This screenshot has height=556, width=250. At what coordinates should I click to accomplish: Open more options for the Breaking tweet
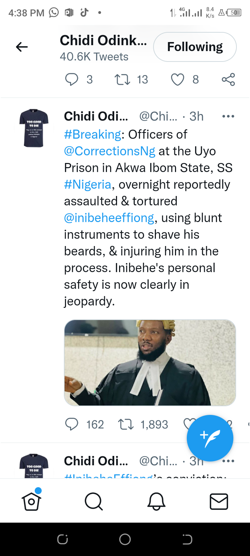pyautogui.click(x=228, y=116)
